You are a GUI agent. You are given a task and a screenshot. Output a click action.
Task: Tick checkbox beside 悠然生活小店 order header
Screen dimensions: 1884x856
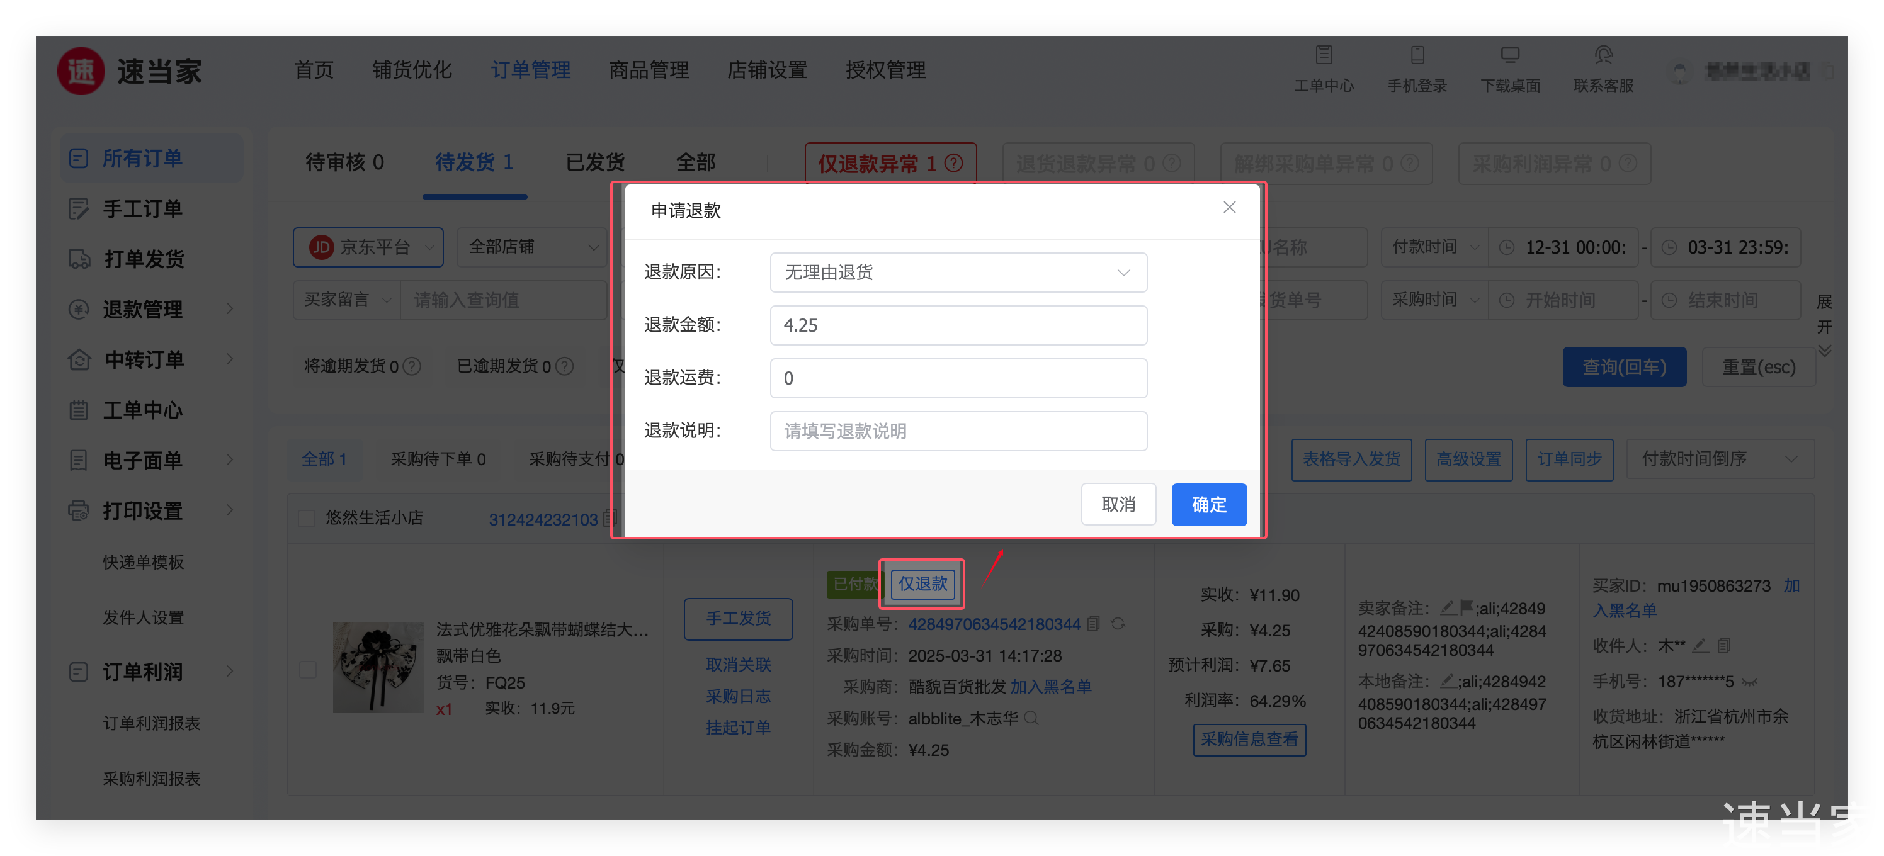(307, 518)
